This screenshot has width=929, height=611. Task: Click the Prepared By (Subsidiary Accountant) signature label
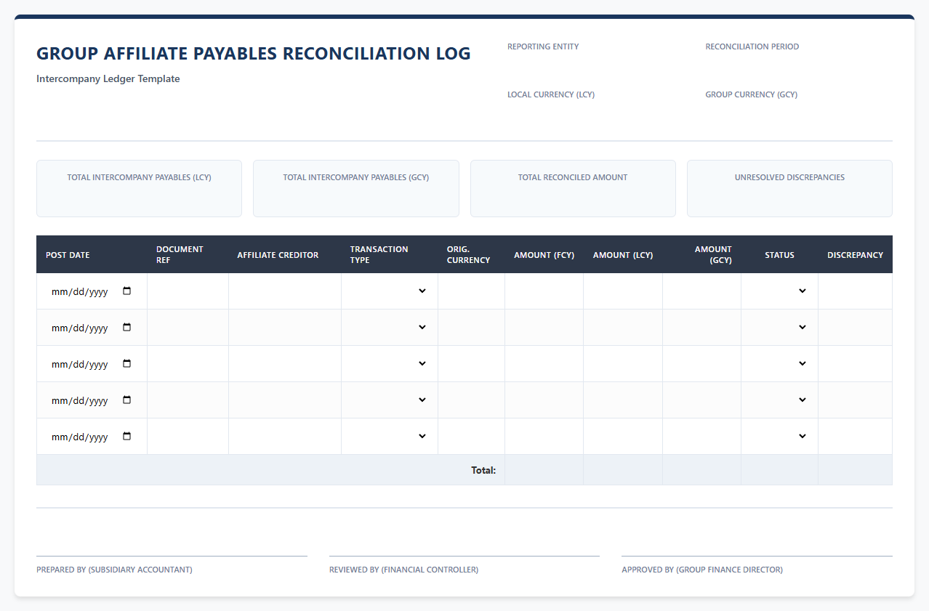tap(114, 570)
